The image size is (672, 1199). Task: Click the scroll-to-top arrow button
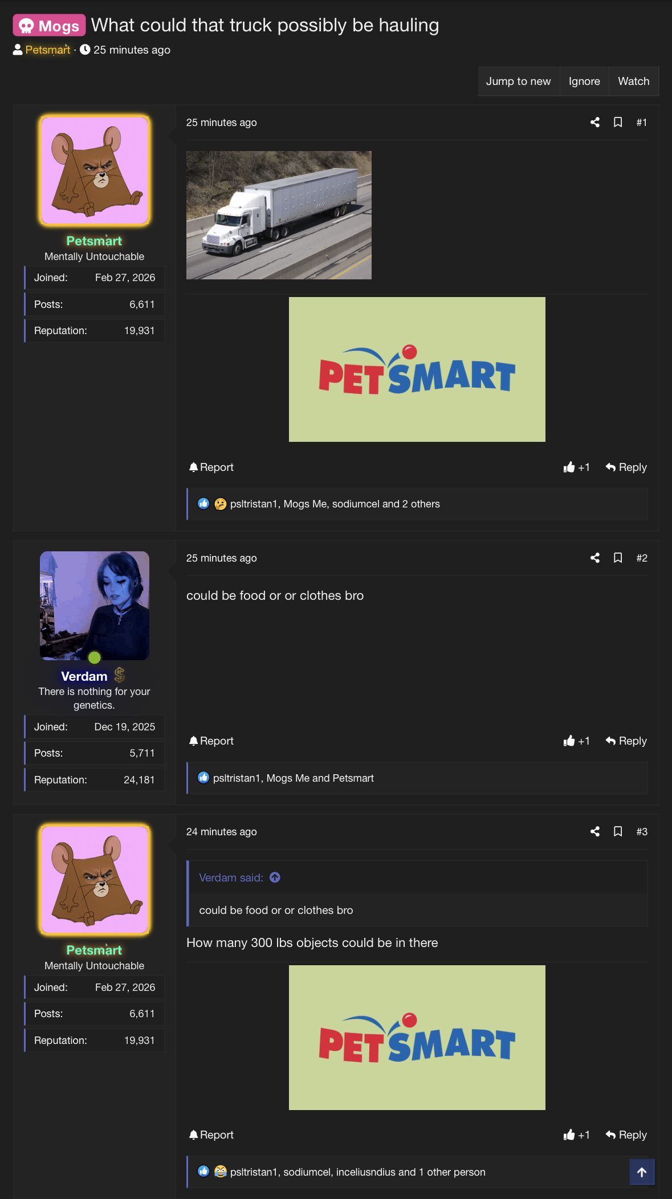(641, 1172)
